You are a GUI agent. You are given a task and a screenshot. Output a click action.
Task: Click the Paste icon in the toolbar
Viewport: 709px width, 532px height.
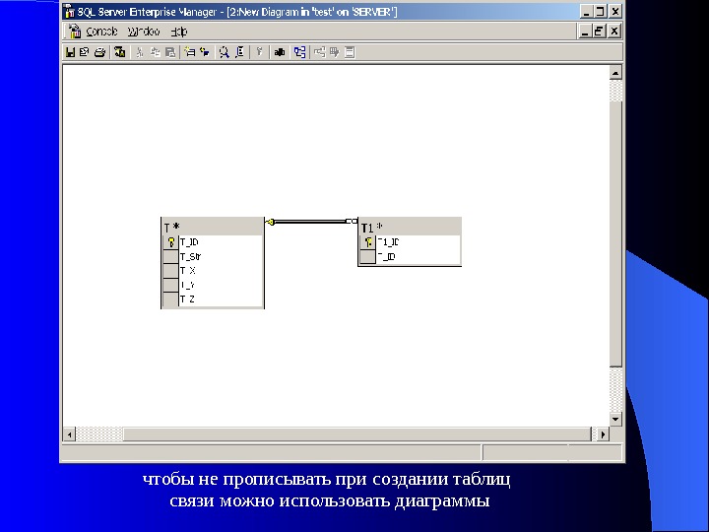coord(170,52)
